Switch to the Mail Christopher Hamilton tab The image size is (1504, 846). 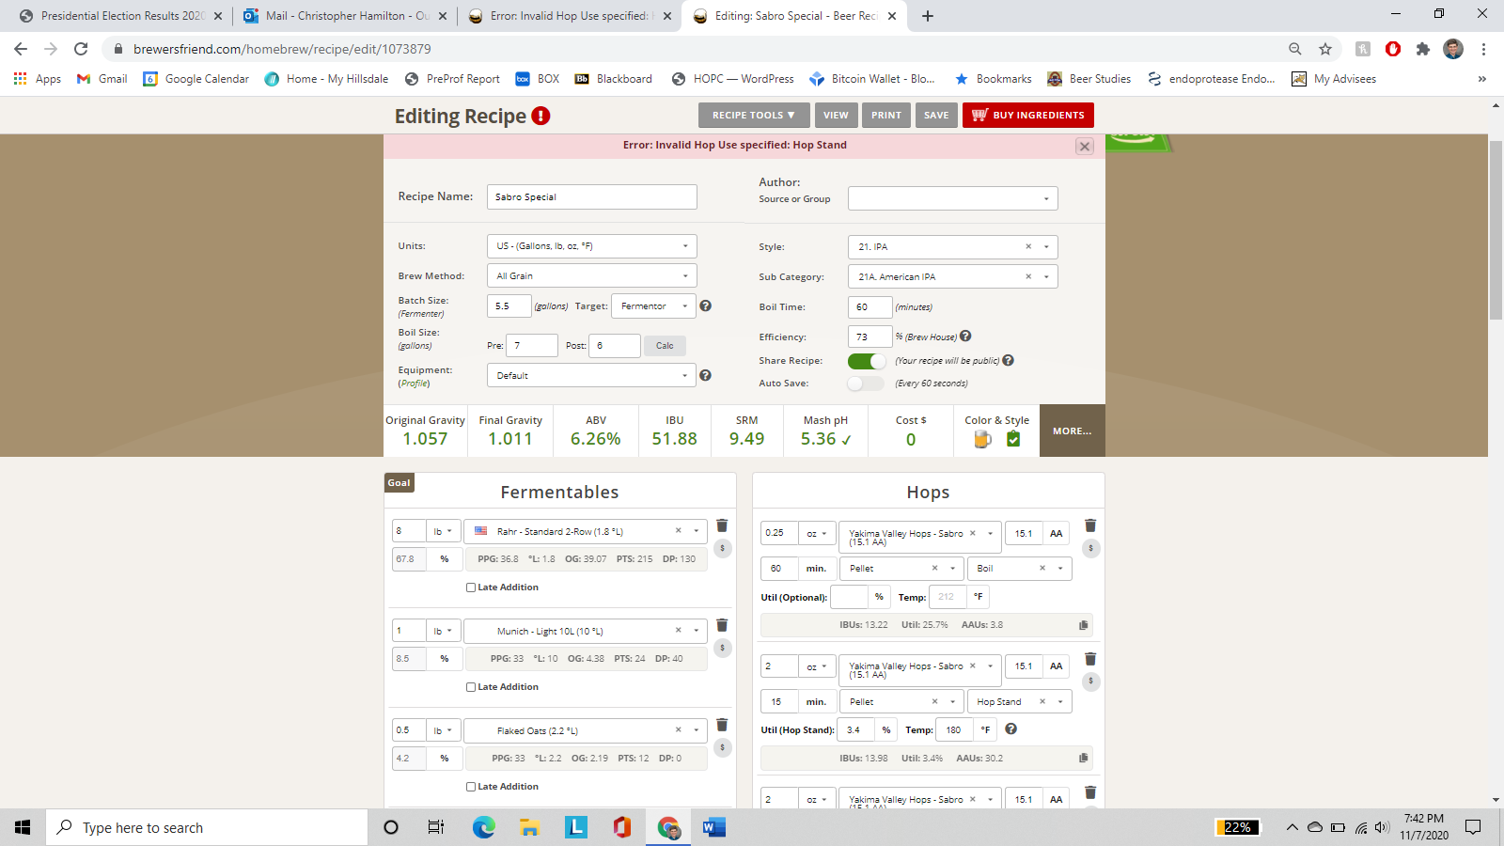pos(345,16)
